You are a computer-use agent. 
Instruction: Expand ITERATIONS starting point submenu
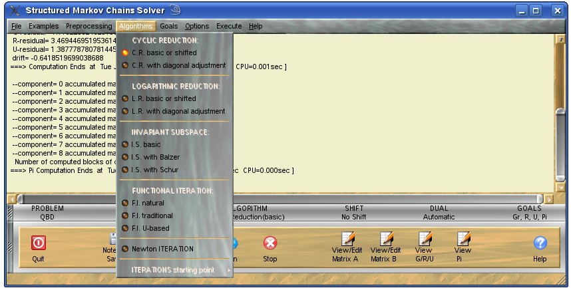pyautogui.click(x=175, y=270)
